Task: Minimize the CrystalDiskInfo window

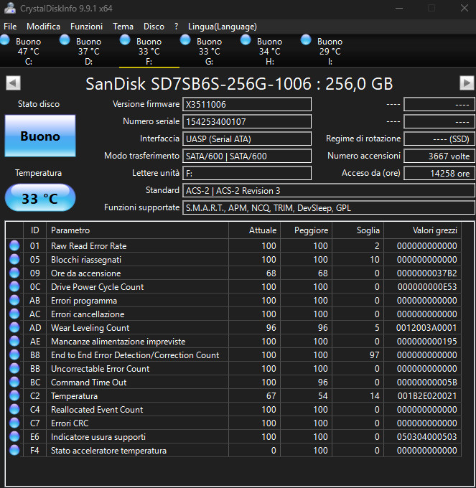Action: coord(399,8)
